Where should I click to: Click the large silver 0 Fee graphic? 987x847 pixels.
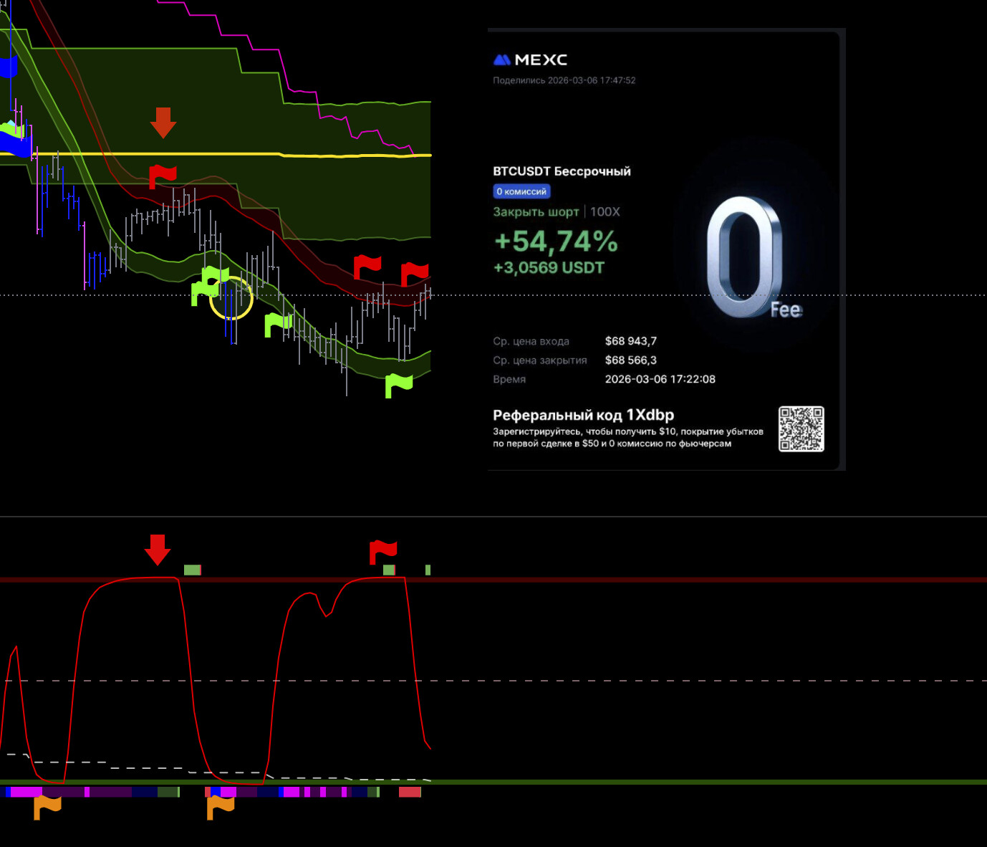pyautogui.click(x=747, y=258)
